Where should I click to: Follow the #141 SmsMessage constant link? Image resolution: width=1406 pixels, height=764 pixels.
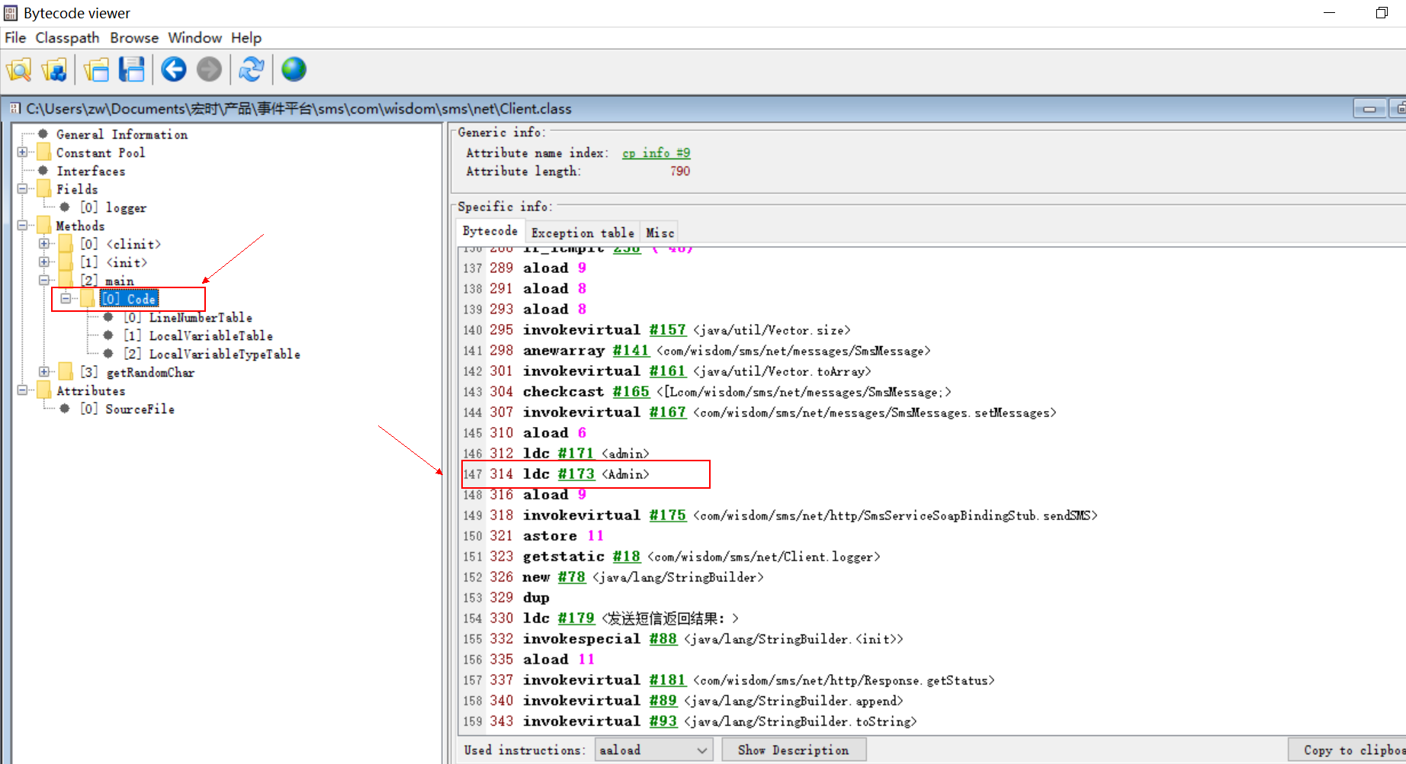tap(631, 351)
